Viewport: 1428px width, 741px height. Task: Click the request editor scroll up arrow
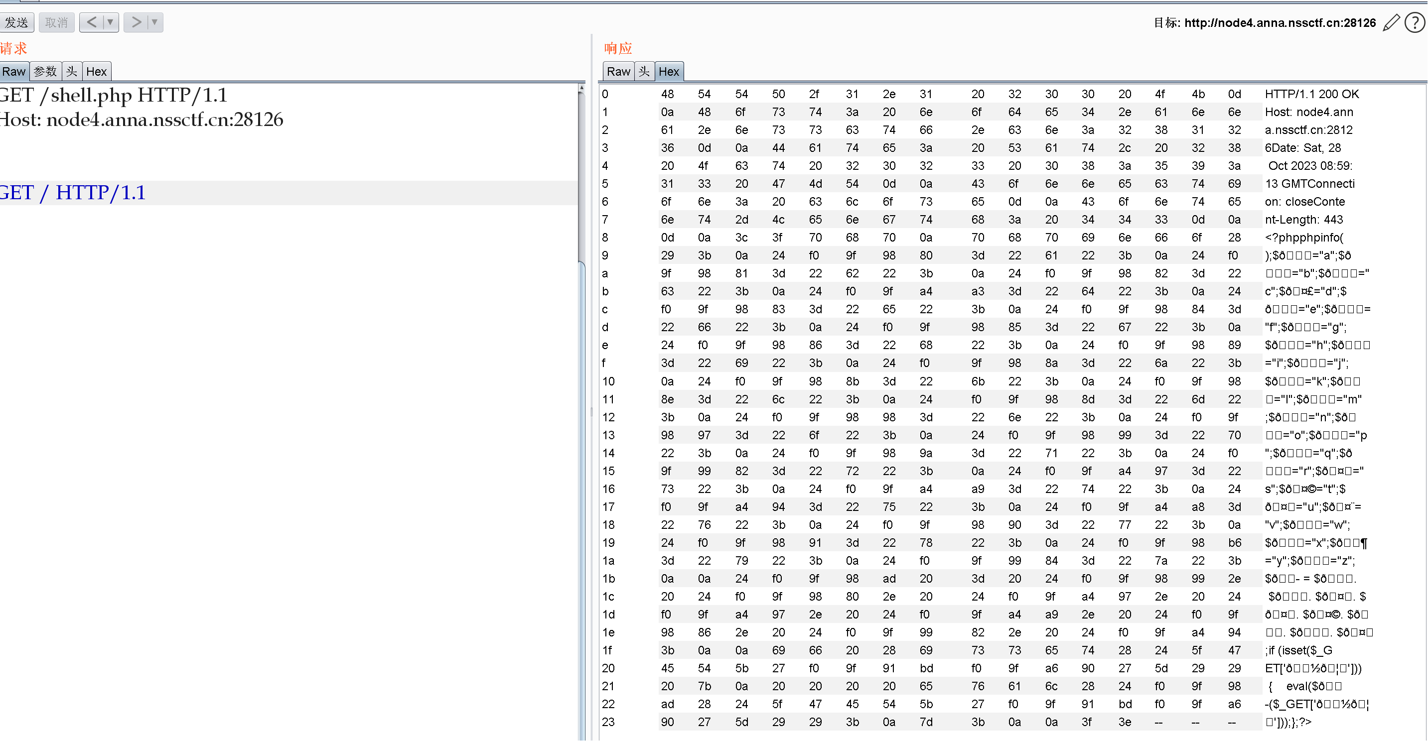pyautogui.click(x=581, y=88)
